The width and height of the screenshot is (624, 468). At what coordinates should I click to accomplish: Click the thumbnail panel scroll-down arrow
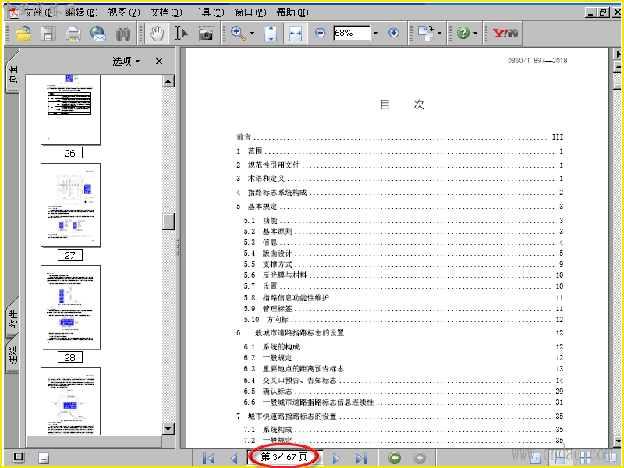point(168,429)
